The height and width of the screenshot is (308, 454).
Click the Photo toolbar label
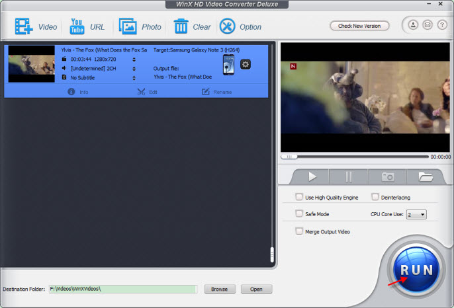click(152, 27)
